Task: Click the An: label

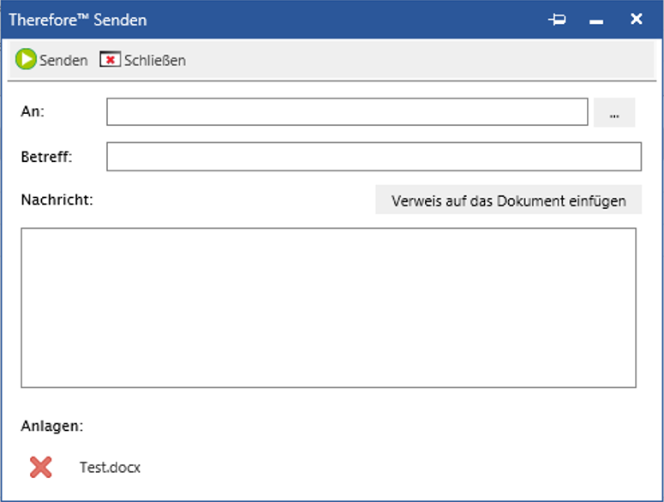Action: (x=33, y=112)
